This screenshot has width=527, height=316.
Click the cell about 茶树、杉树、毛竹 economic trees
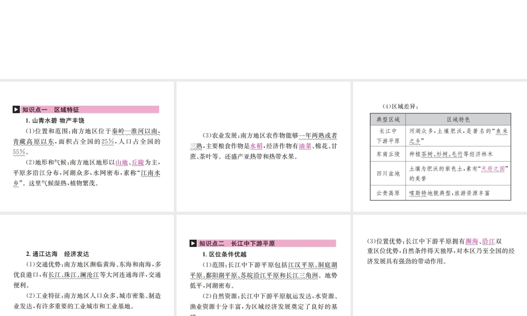(x=458, y=154)
